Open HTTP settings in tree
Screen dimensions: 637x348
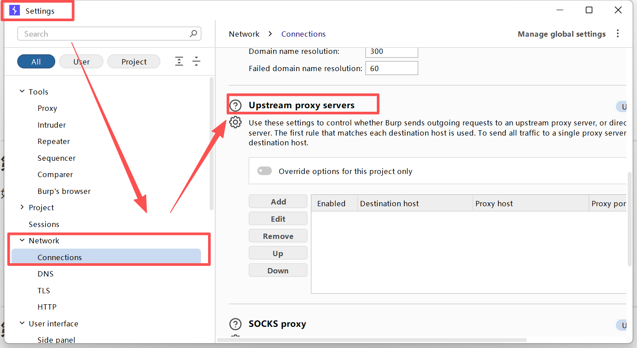coord(47,307)
